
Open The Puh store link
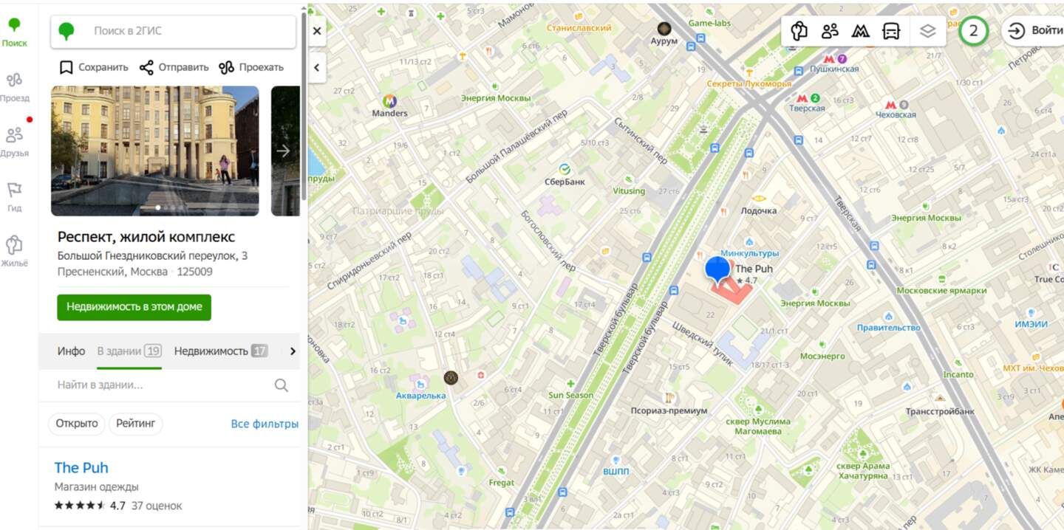[x=81, y=467]
